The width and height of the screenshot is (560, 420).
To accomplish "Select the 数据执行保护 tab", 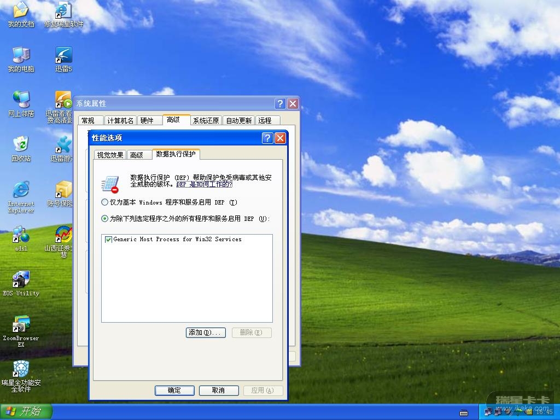I will [x=176, y=154].
